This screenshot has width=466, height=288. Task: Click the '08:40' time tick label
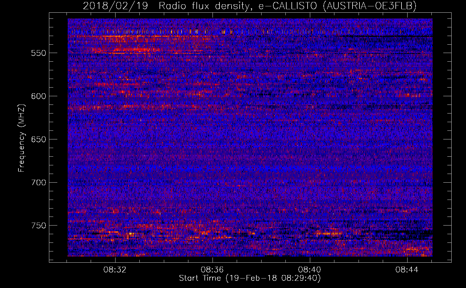tap(310, 270)
